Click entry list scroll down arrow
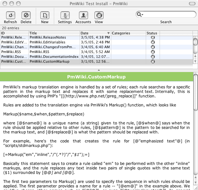The image size is (198, 190). [195, 61]
